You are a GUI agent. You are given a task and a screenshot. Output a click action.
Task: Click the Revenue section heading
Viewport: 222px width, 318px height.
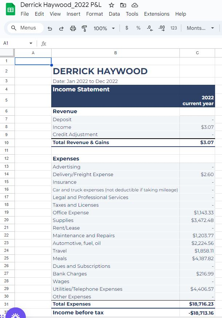65,111
